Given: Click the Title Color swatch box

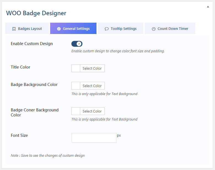Looking at the screenshot, I should click(x=76, y=68).
